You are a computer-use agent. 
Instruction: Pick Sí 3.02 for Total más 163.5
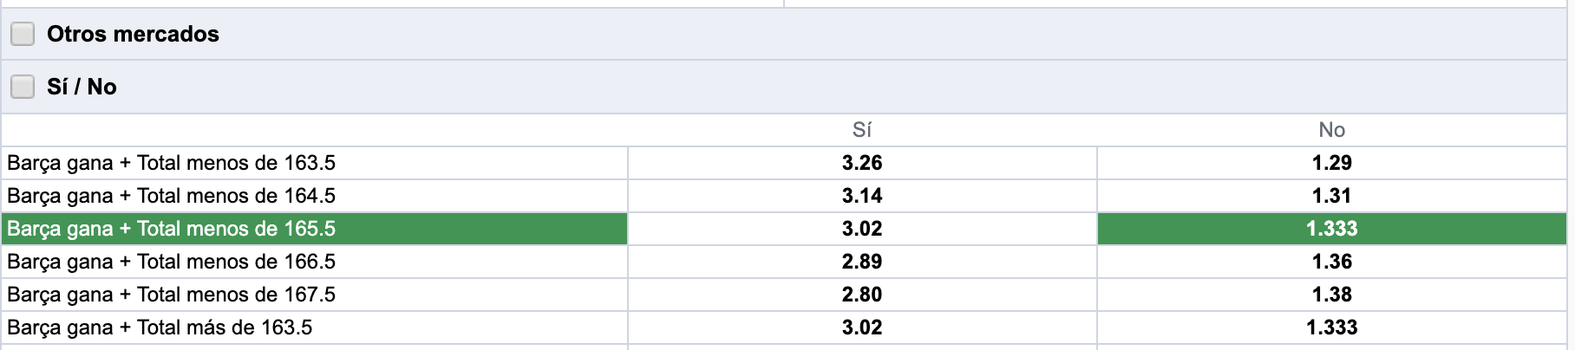point(862,327)
